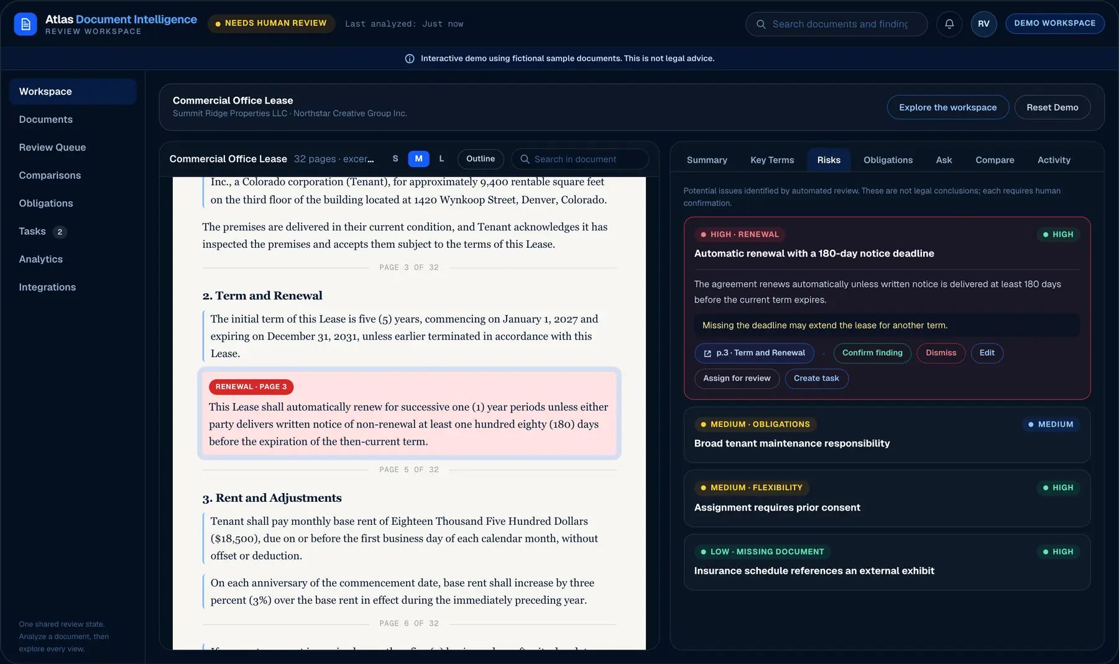Open the Compare tab
Image resolution: width=1119 pixels, height=664 pixels.
pos(995,160)
